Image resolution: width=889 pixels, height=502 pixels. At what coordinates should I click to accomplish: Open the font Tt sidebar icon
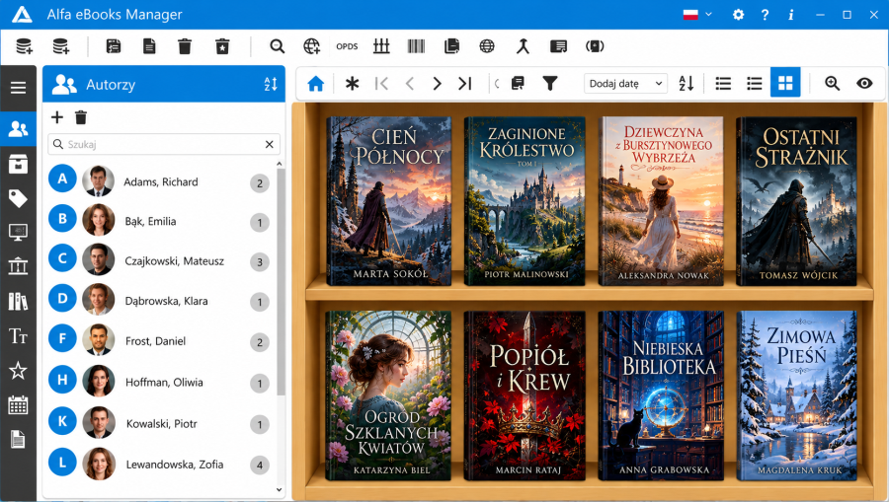18,336
